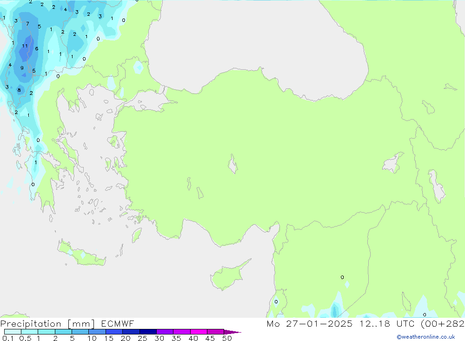Click the legend label '30'

159,338
